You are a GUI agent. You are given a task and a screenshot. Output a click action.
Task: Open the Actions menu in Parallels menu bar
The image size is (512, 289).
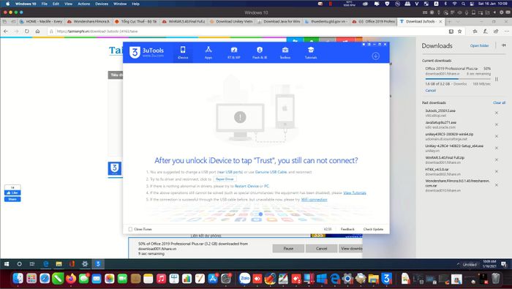click(x=83, y=4)
